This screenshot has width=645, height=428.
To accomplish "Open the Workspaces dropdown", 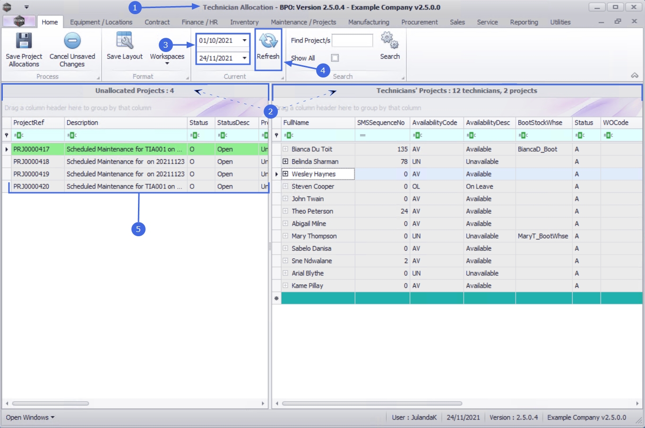I will [167, 59].
